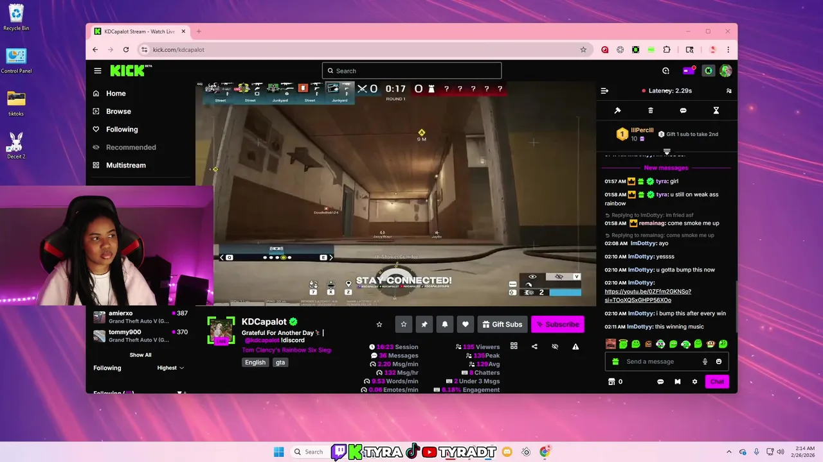Screen dimensions: 823x462
Task: Click the Home icon in the sidebar
Action: tap(96, 93)
